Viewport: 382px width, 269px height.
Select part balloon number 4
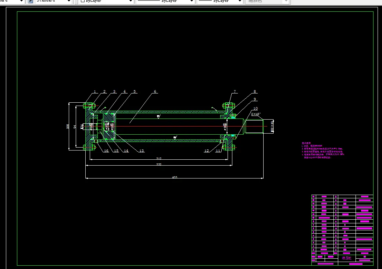point(125,92)
